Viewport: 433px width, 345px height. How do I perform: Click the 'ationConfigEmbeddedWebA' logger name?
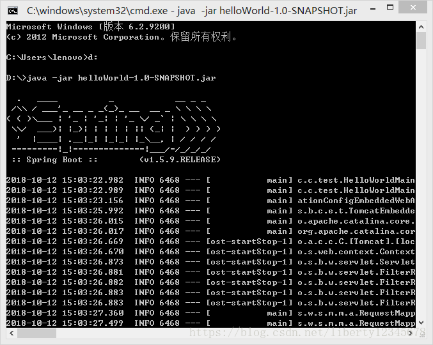356,201
